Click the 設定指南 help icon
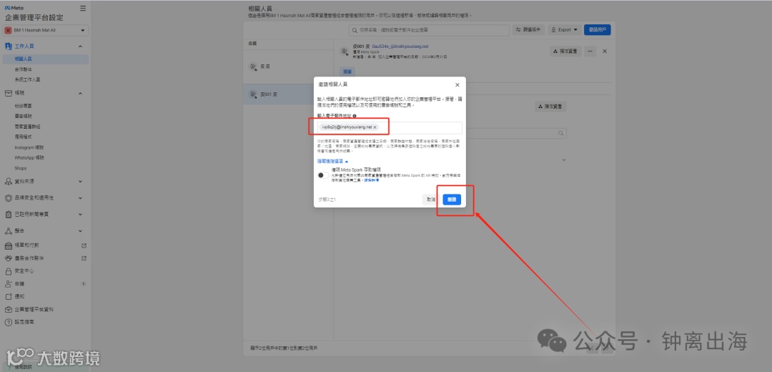Screen dimensions: 772x372 [8, 322]
